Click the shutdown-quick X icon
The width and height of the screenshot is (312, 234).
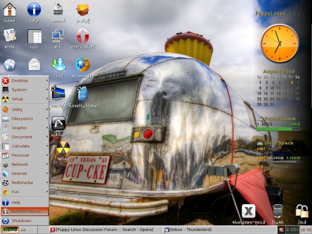pos(249,211)
